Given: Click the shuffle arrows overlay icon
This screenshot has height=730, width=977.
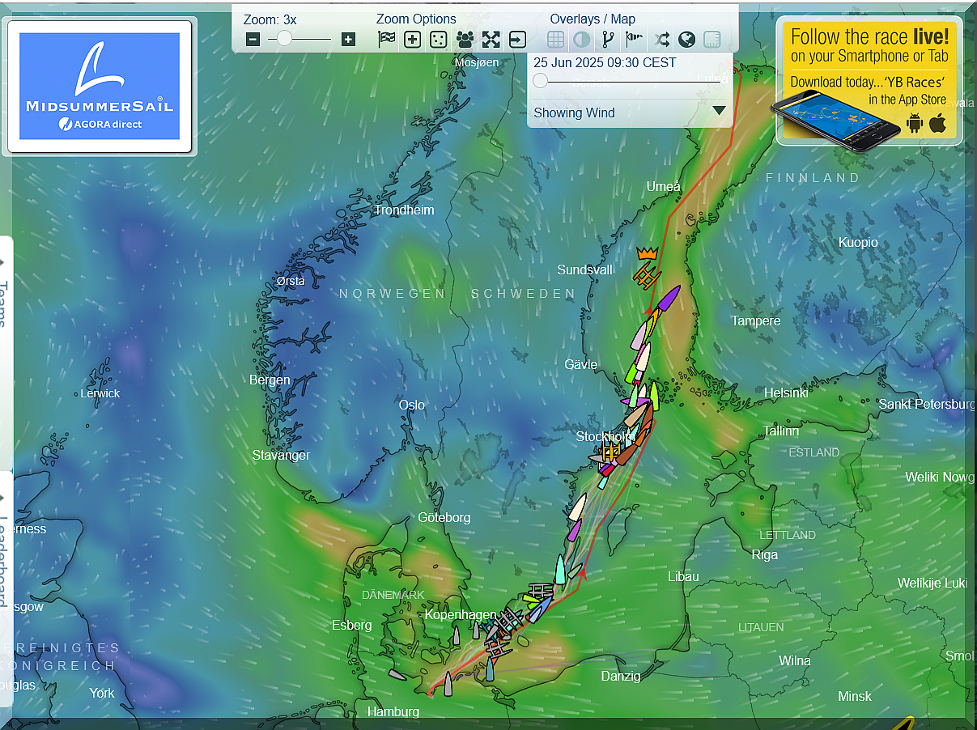Looking at the screenshot, I should 662,39.
